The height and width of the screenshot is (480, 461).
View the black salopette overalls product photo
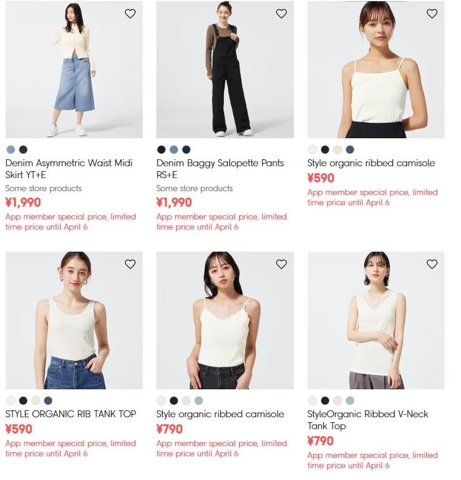tap(225, 70)
